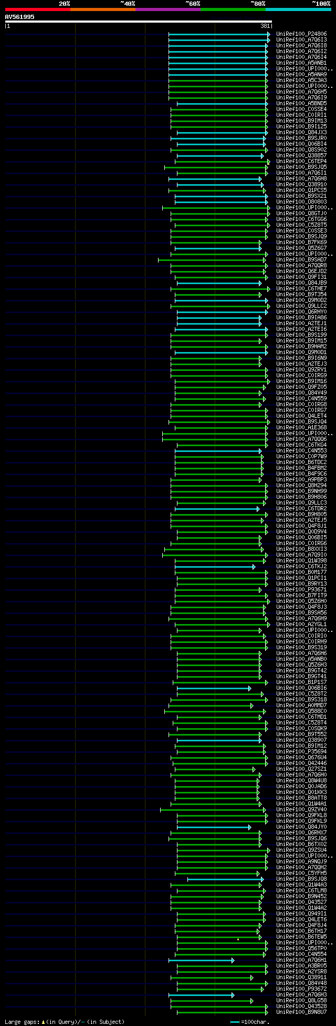Select UniRef100_Q9FZ05 label
336x1026 pixels.
[301, 387]
